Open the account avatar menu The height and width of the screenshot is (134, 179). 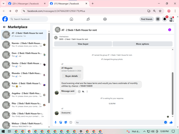click(171, 19)
